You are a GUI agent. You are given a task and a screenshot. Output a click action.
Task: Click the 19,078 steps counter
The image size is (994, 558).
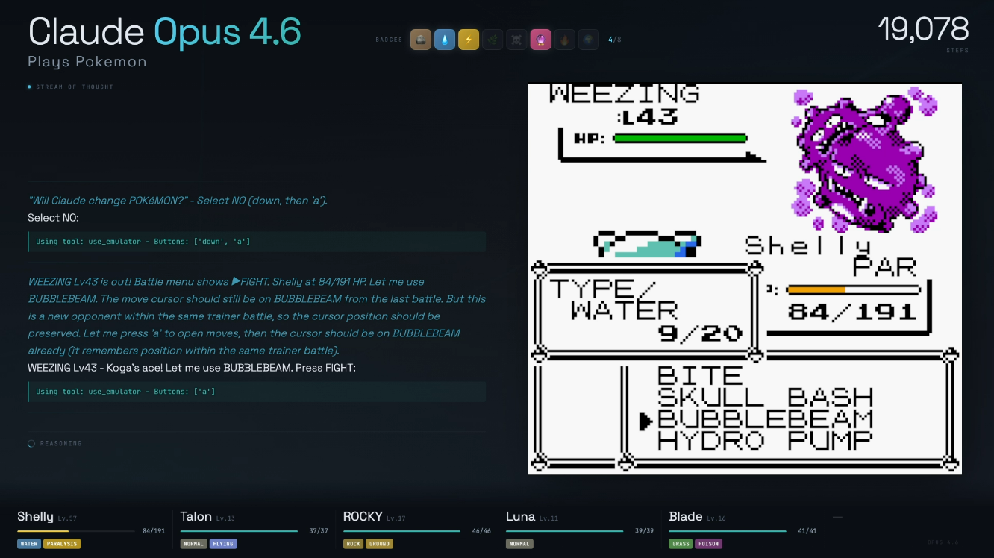[x=923, y=30]
